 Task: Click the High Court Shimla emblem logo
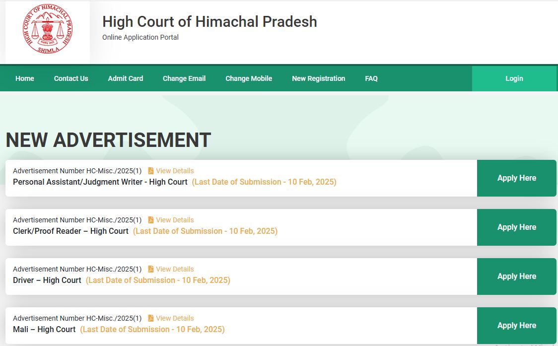click(x=48, y=29)
